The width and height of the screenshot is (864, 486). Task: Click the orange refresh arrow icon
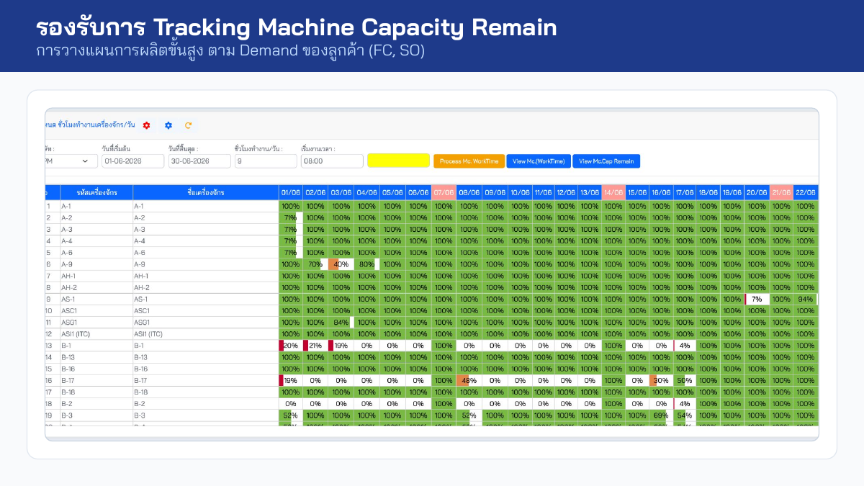pos(189,125)
